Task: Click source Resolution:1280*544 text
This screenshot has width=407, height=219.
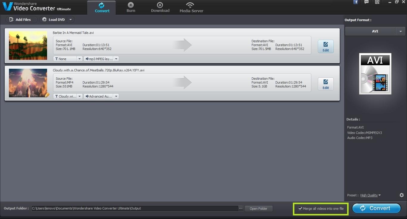Action: coord(98,86)
